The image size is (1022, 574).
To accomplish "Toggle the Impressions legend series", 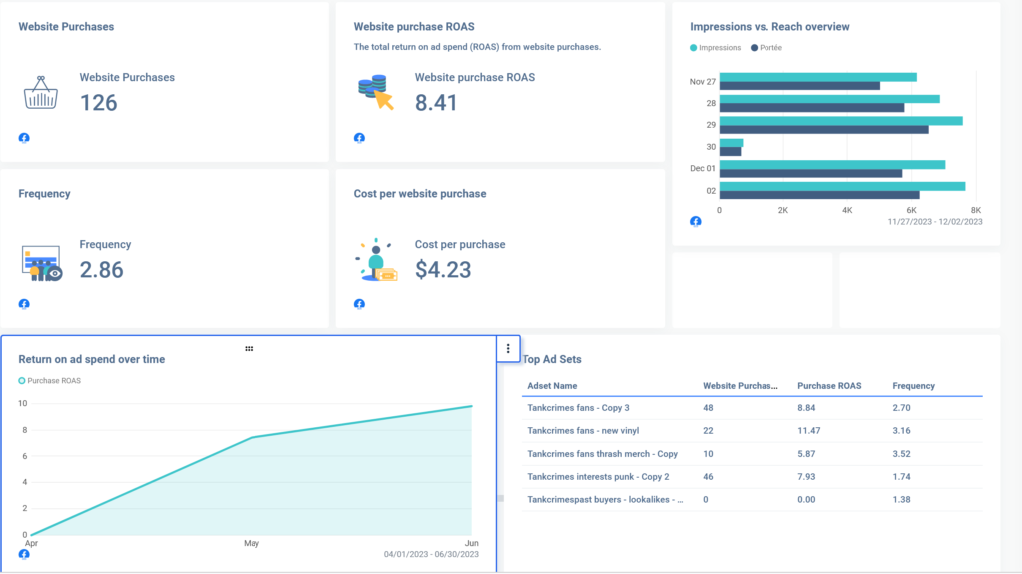I will pos(719,47).
